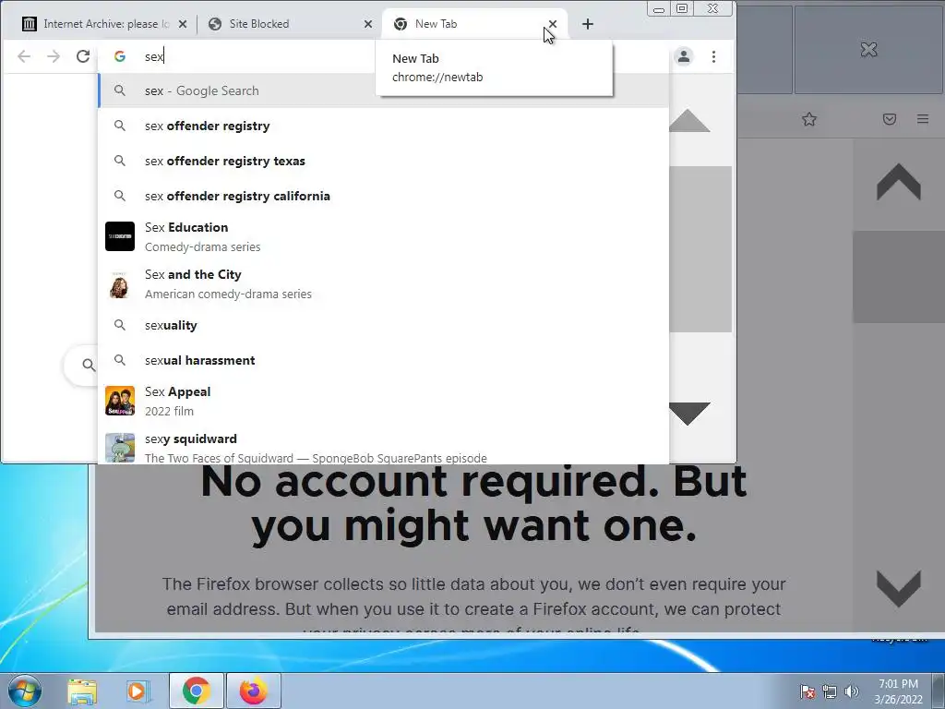Viewport: 945px width, 709px height.
Task: Click Firefox scroll up chevron arrow
Action: click(x=899, y=182)
